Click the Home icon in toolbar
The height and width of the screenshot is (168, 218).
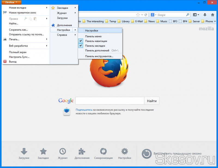[x=213, y=15]
